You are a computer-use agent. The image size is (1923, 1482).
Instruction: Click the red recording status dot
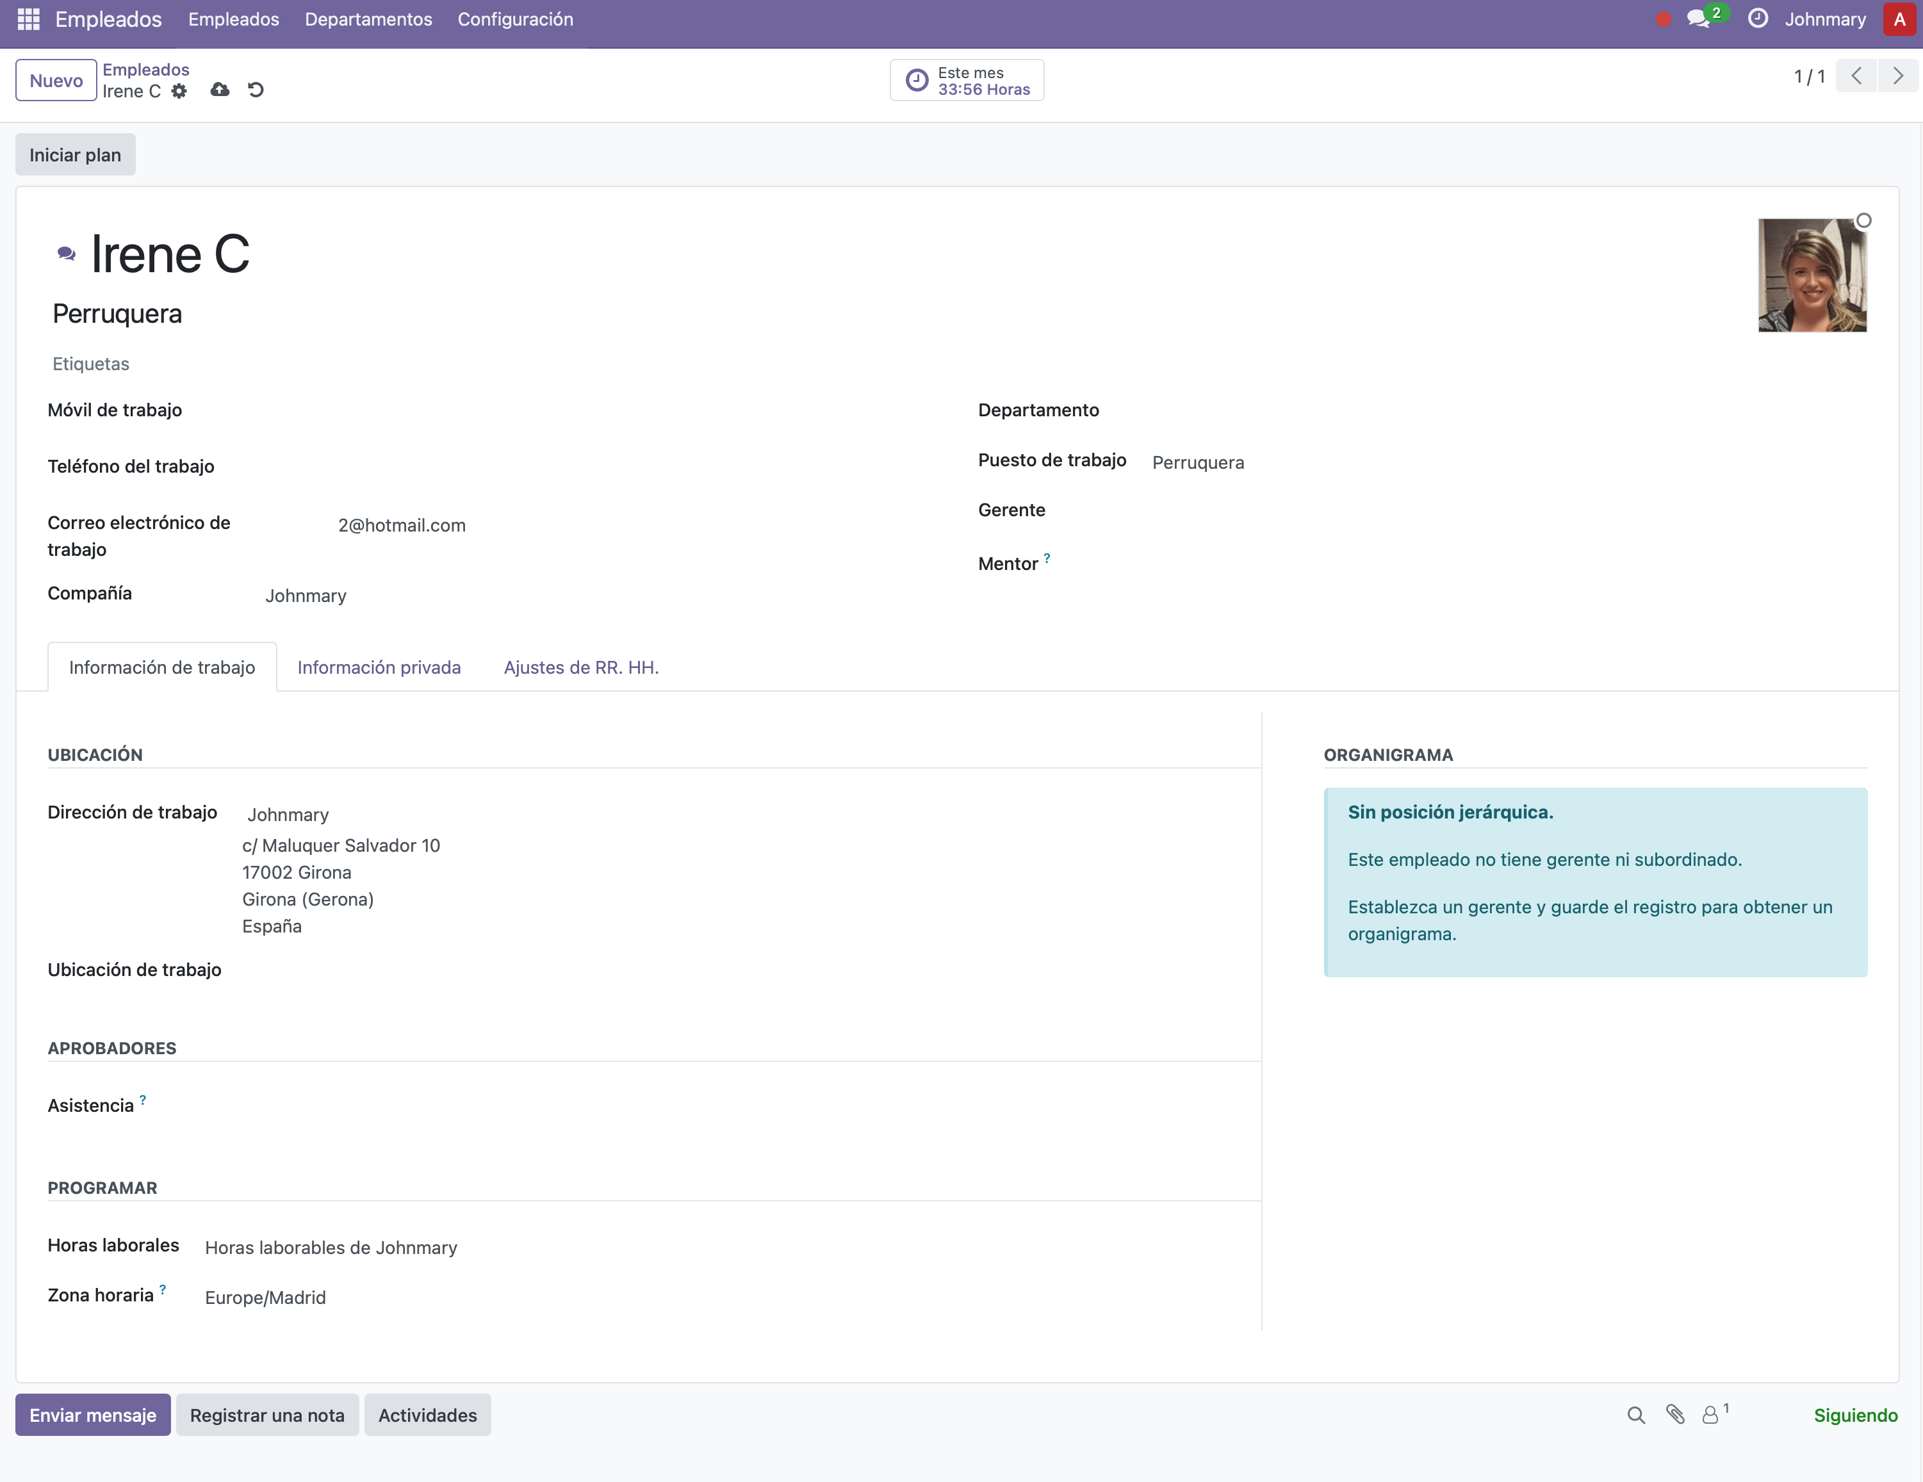(x=1662, y=19)
